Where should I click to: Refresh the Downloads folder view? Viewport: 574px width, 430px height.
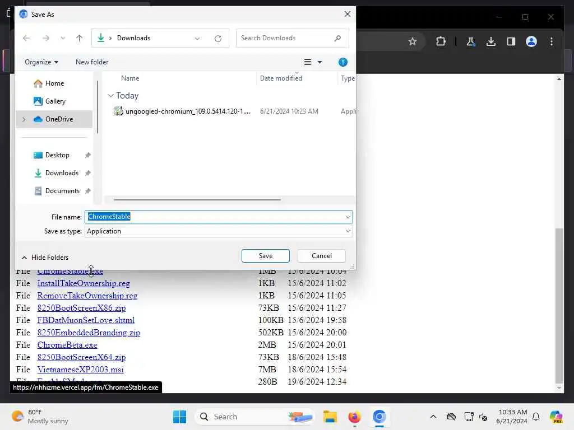218,39
